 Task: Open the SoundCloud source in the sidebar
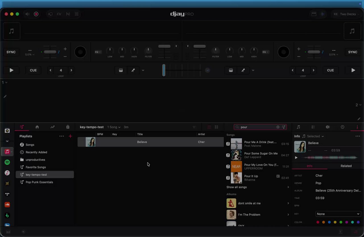coord(7,205)
